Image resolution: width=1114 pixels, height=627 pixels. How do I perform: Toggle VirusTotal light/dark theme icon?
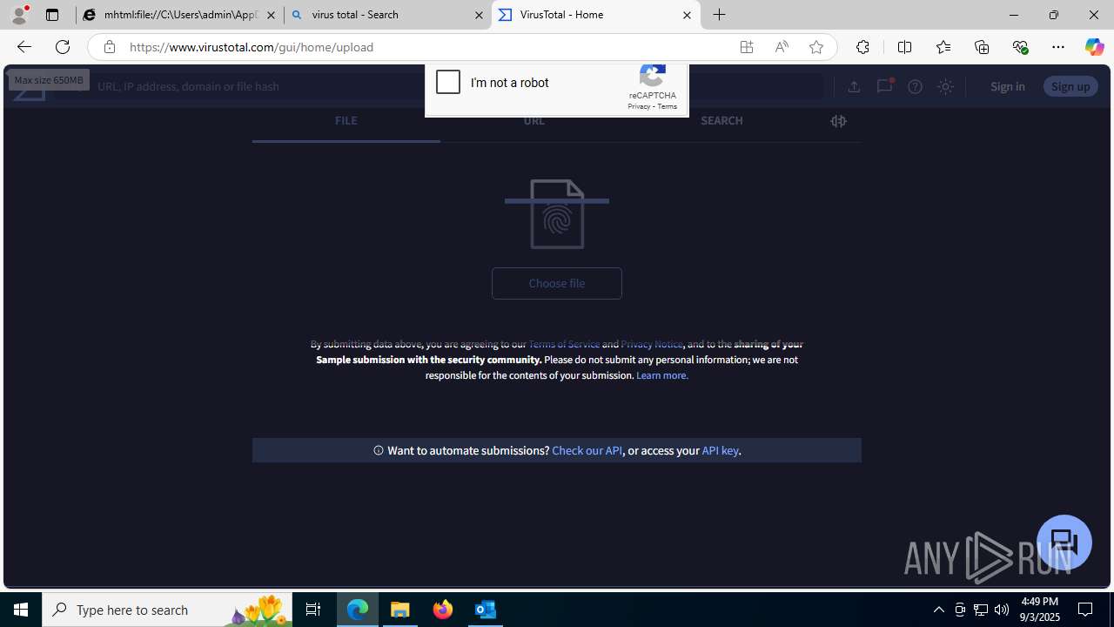[945, 86]
